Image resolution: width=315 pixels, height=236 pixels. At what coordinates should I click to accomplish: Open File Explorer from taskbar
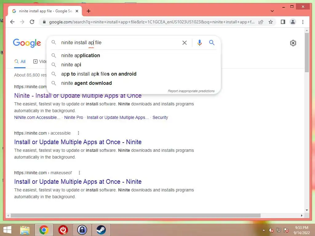pos(25,230)
